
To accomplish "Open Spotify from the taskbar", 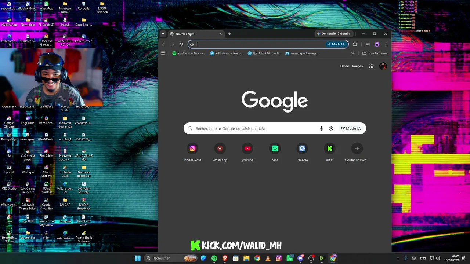I will (x=214, y=258).
